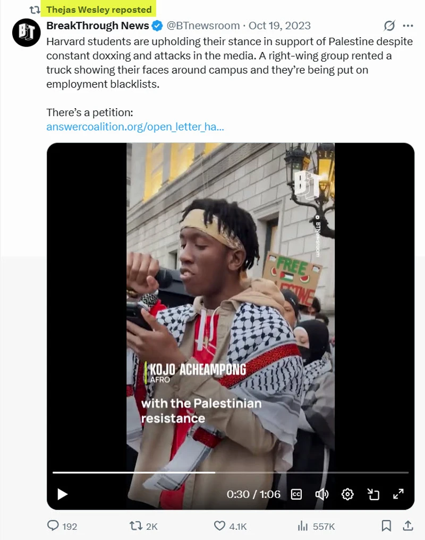Open the BreakThrough News profile avatar
This screenshot has width=425, height=540.
pos(26,32)
